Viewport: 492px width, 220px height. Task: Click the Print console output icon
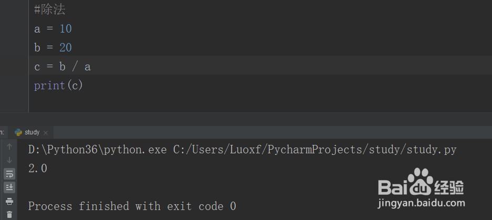click(x=9, y=201)
